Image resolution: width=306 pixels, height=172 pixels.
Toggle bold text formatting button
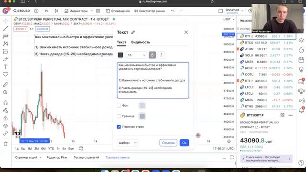[x=152, y=55]
